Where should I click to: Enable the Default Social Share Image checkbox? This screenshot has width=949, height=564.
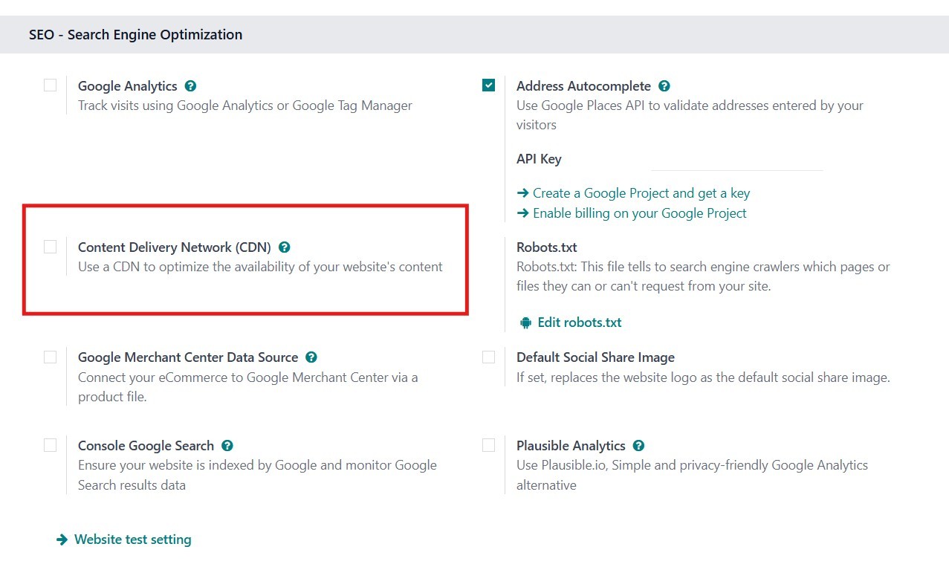[488, 357]
